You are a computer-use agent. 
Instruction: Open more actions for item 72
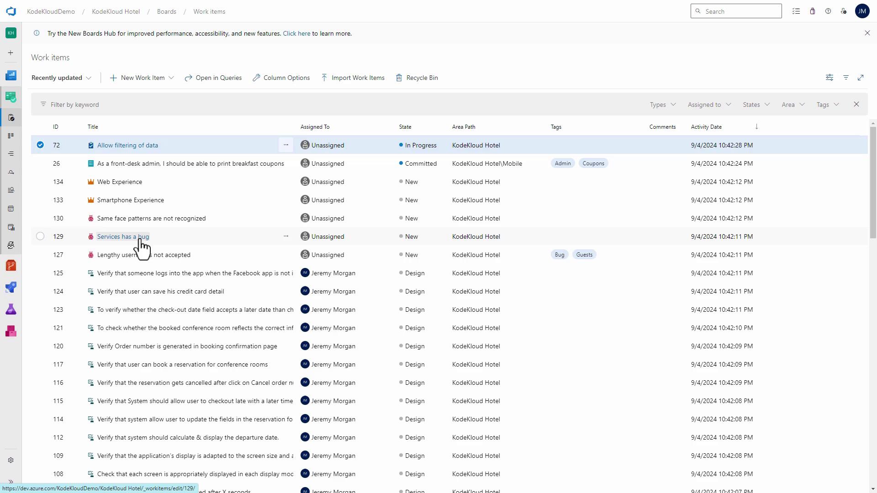286,145
